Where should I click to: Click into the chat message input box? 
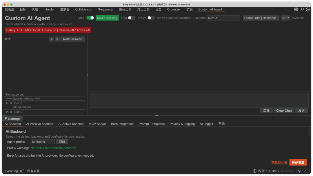pos(199,100)
